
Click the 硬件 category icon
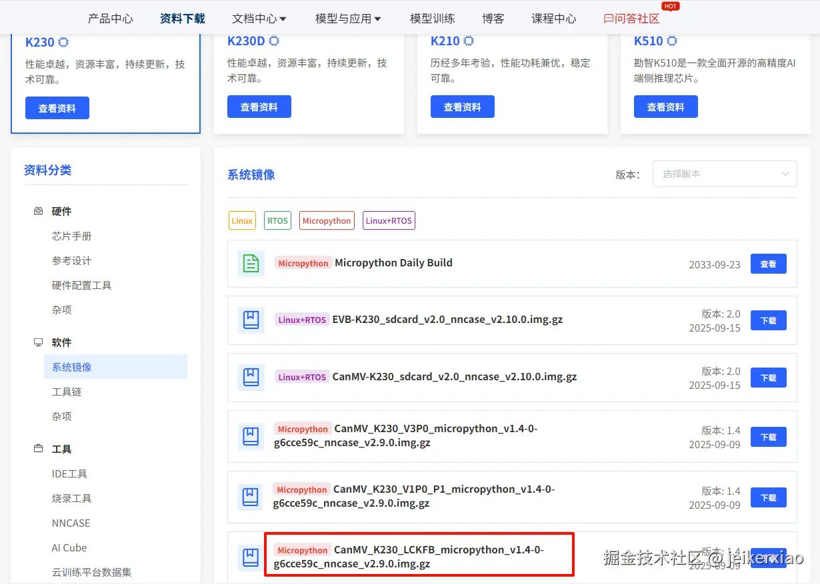point(39,211)
